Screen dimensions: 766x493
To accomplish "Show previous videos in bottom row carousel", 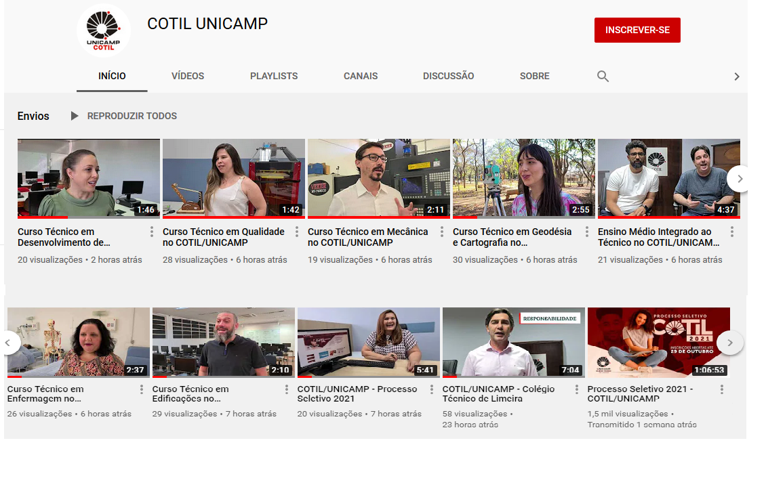I will click(9, 343).
